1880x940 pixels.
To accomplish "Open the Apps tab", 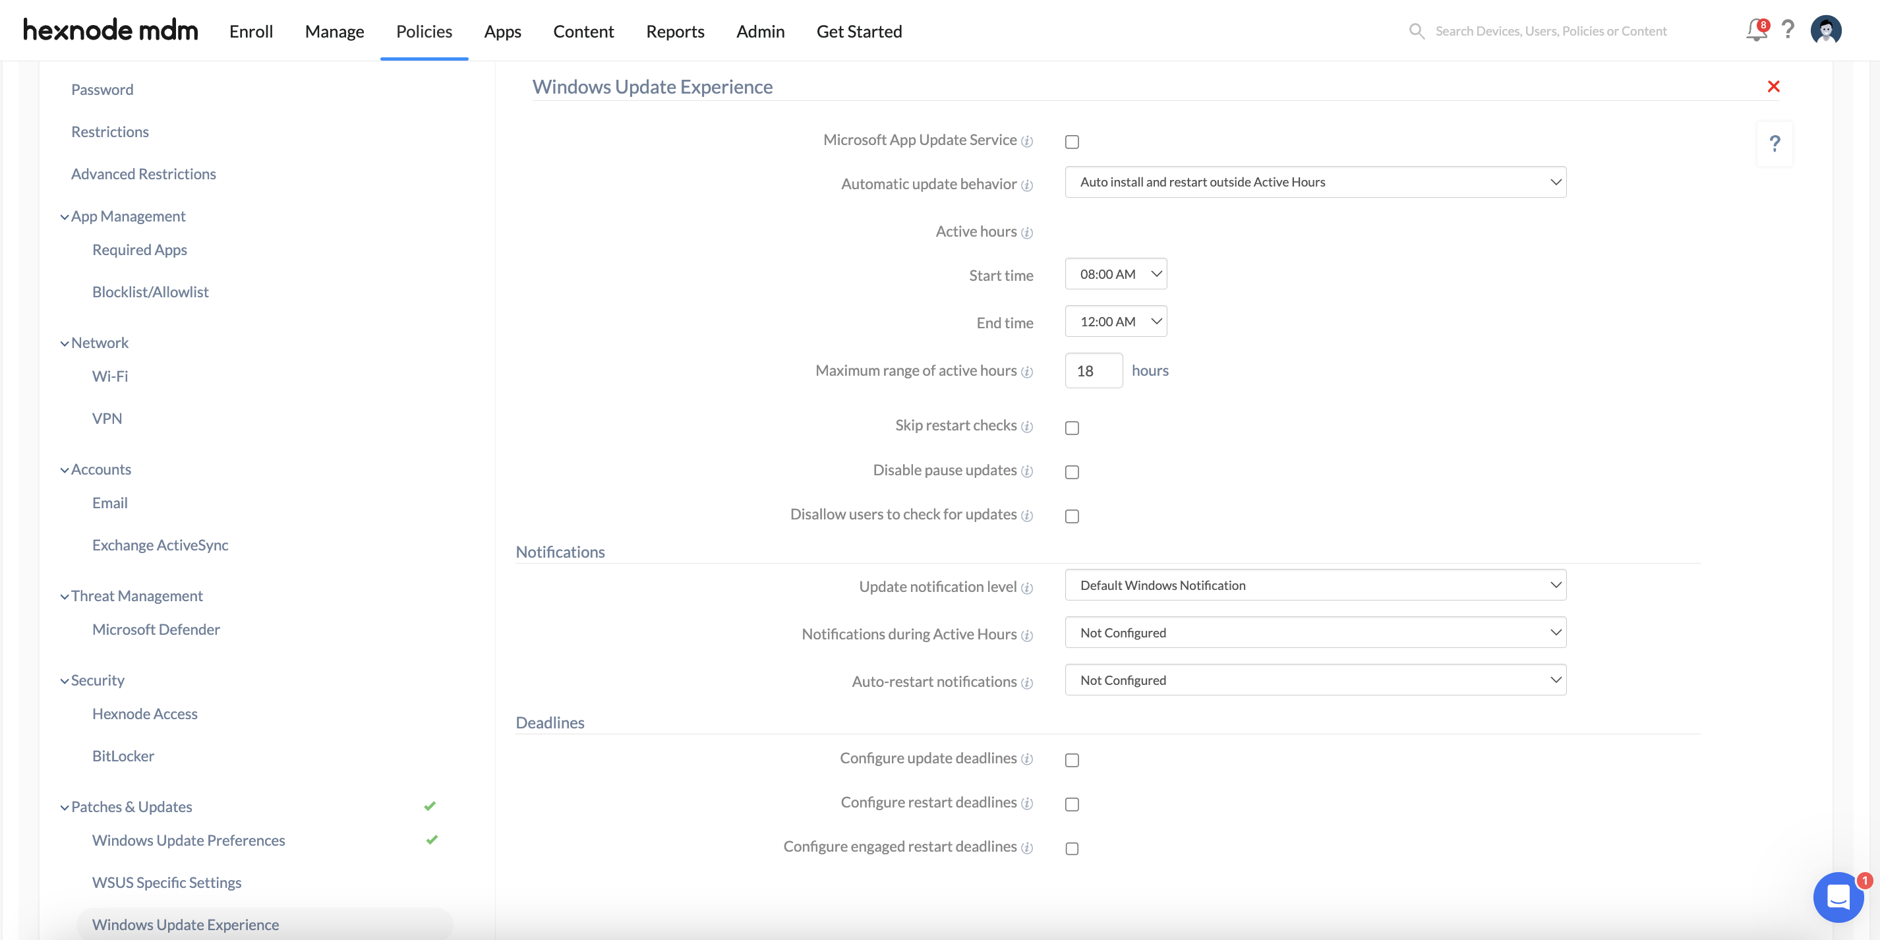I will tap(502, 30).
